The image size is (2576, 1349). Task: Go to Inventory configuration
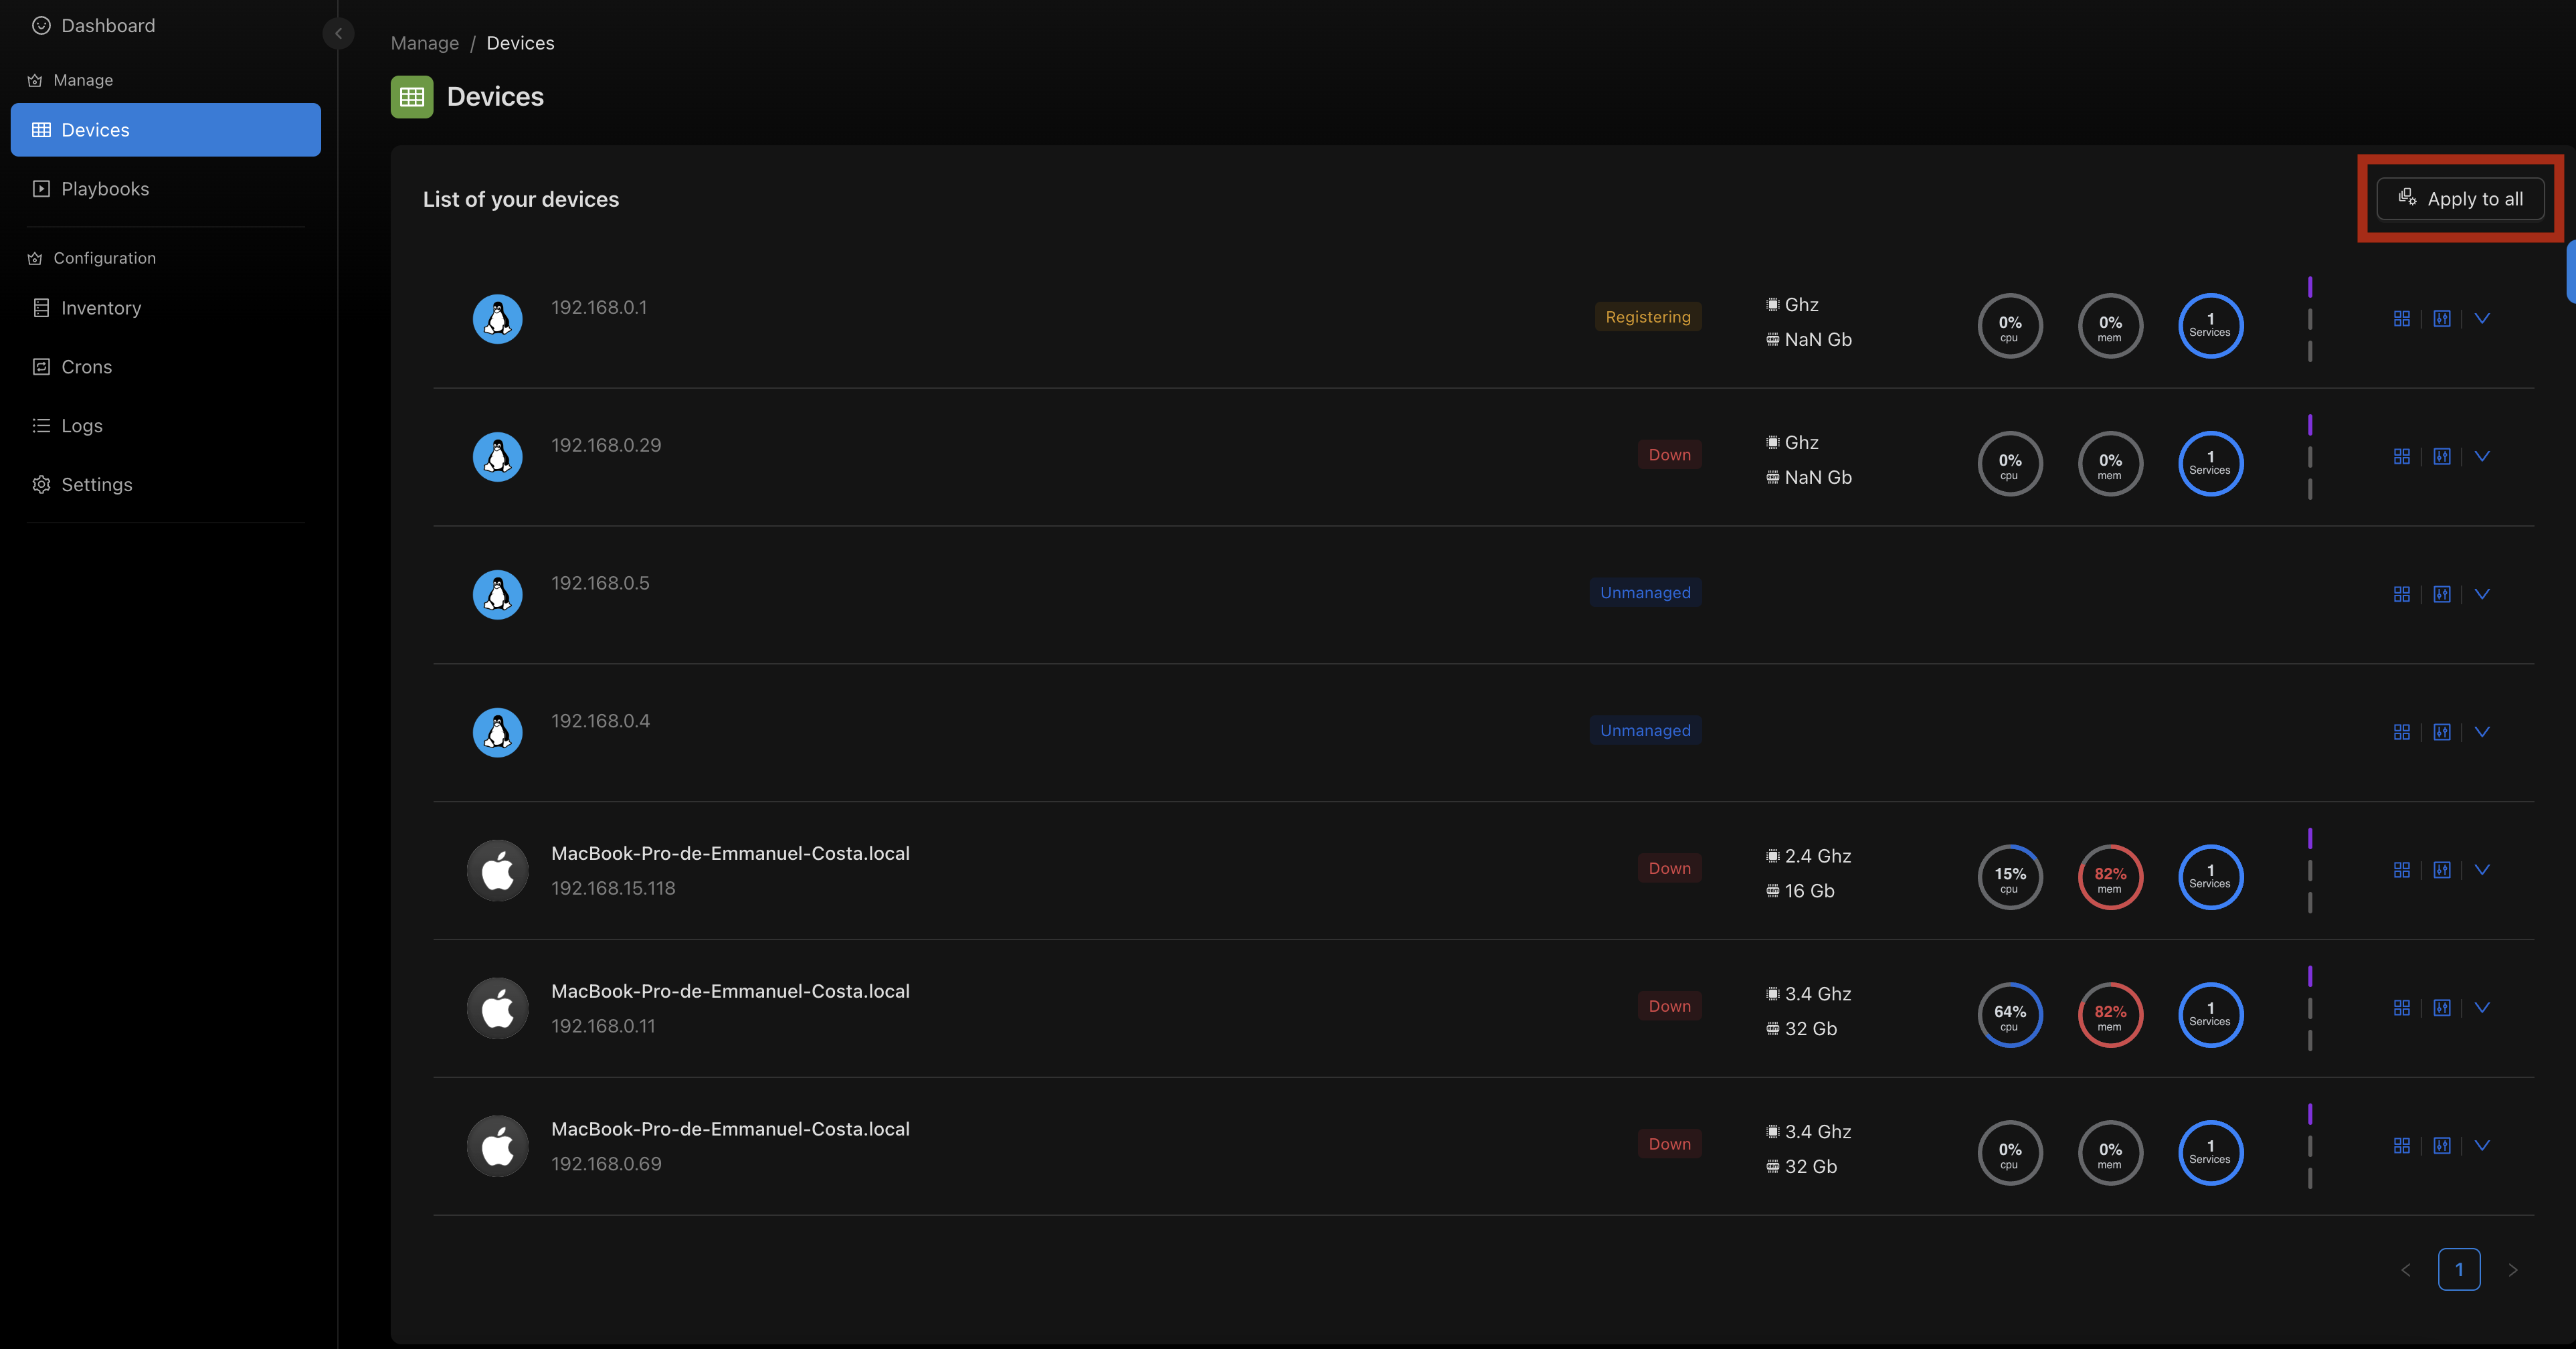[166, 308]
